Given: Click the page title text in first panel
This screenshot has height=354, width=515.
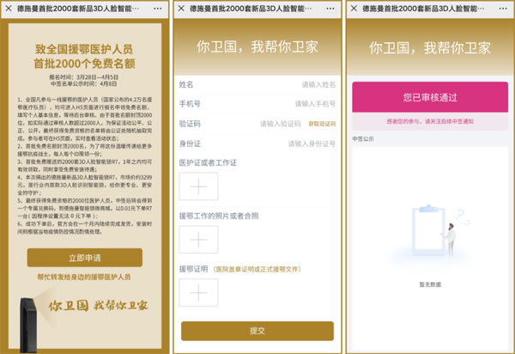Looking at the screenshot, I should (x=78, y=9).
